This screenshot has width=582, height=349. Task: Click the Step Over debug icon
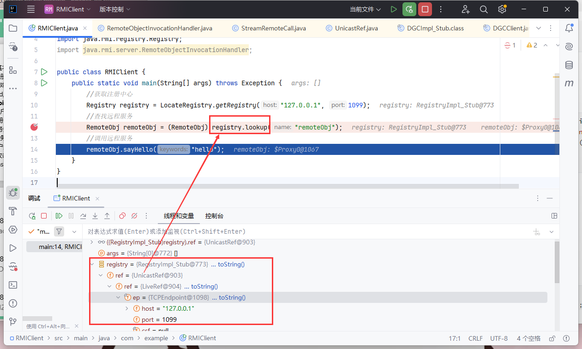click(83, 216)
